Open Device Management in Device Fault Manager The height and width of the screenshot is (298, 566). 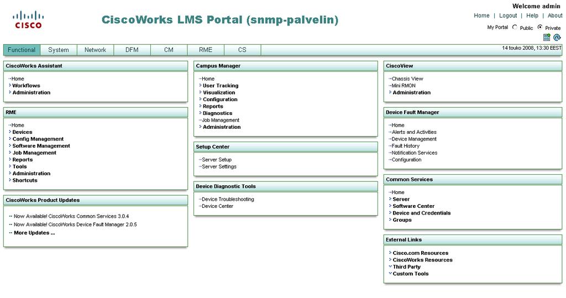tap(414, 139)
